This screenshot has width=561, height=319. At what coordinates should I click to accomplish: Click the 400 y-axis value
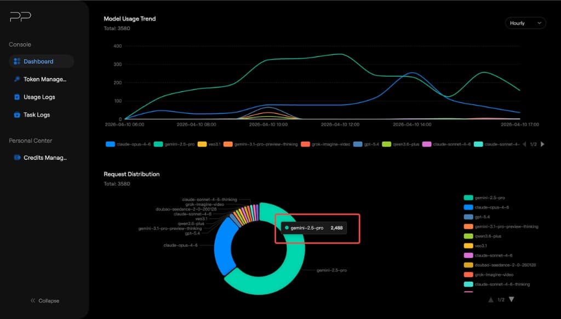(x=118, y=46)
